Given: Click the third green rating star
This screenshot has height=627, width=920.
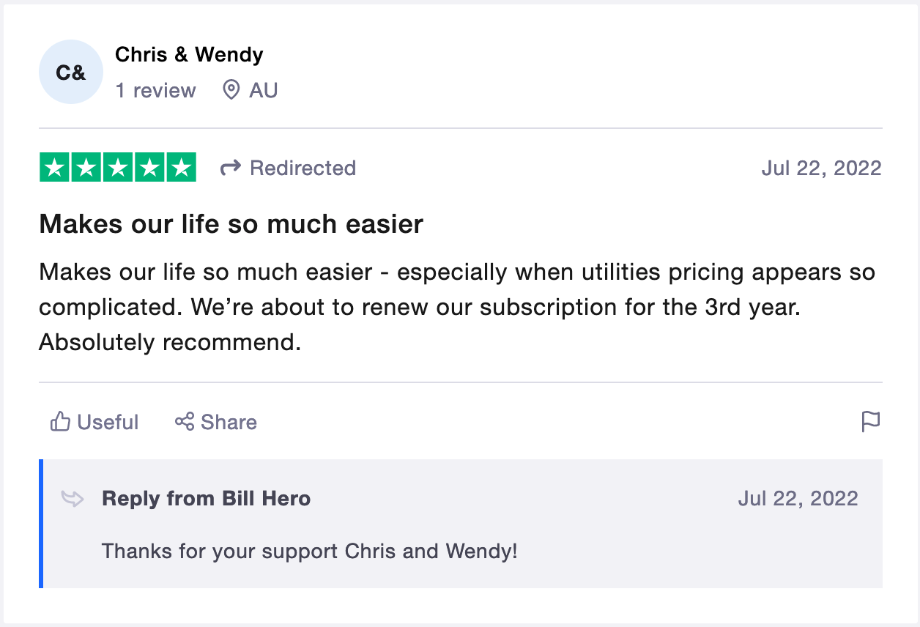Looking at the screenshot, I should tap(117, 168).
